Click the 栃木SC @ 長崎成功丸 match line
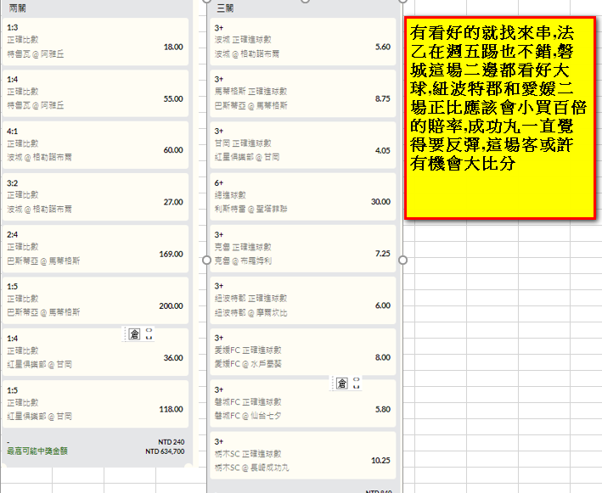602x493 pixels. tap(252, 468)
